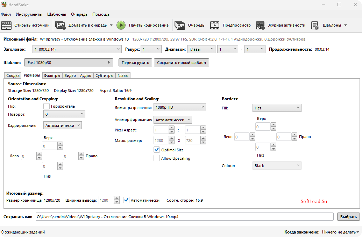This screenshot has width=362, height=237.
Task: Open Лимит разрешения 1080p HD dropdown
Action: 180,107
